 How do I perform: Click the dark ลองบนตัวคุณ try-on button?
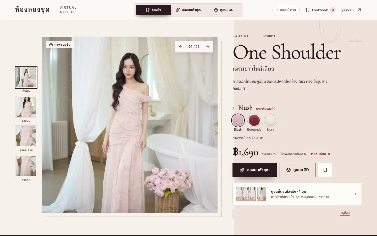255,170
